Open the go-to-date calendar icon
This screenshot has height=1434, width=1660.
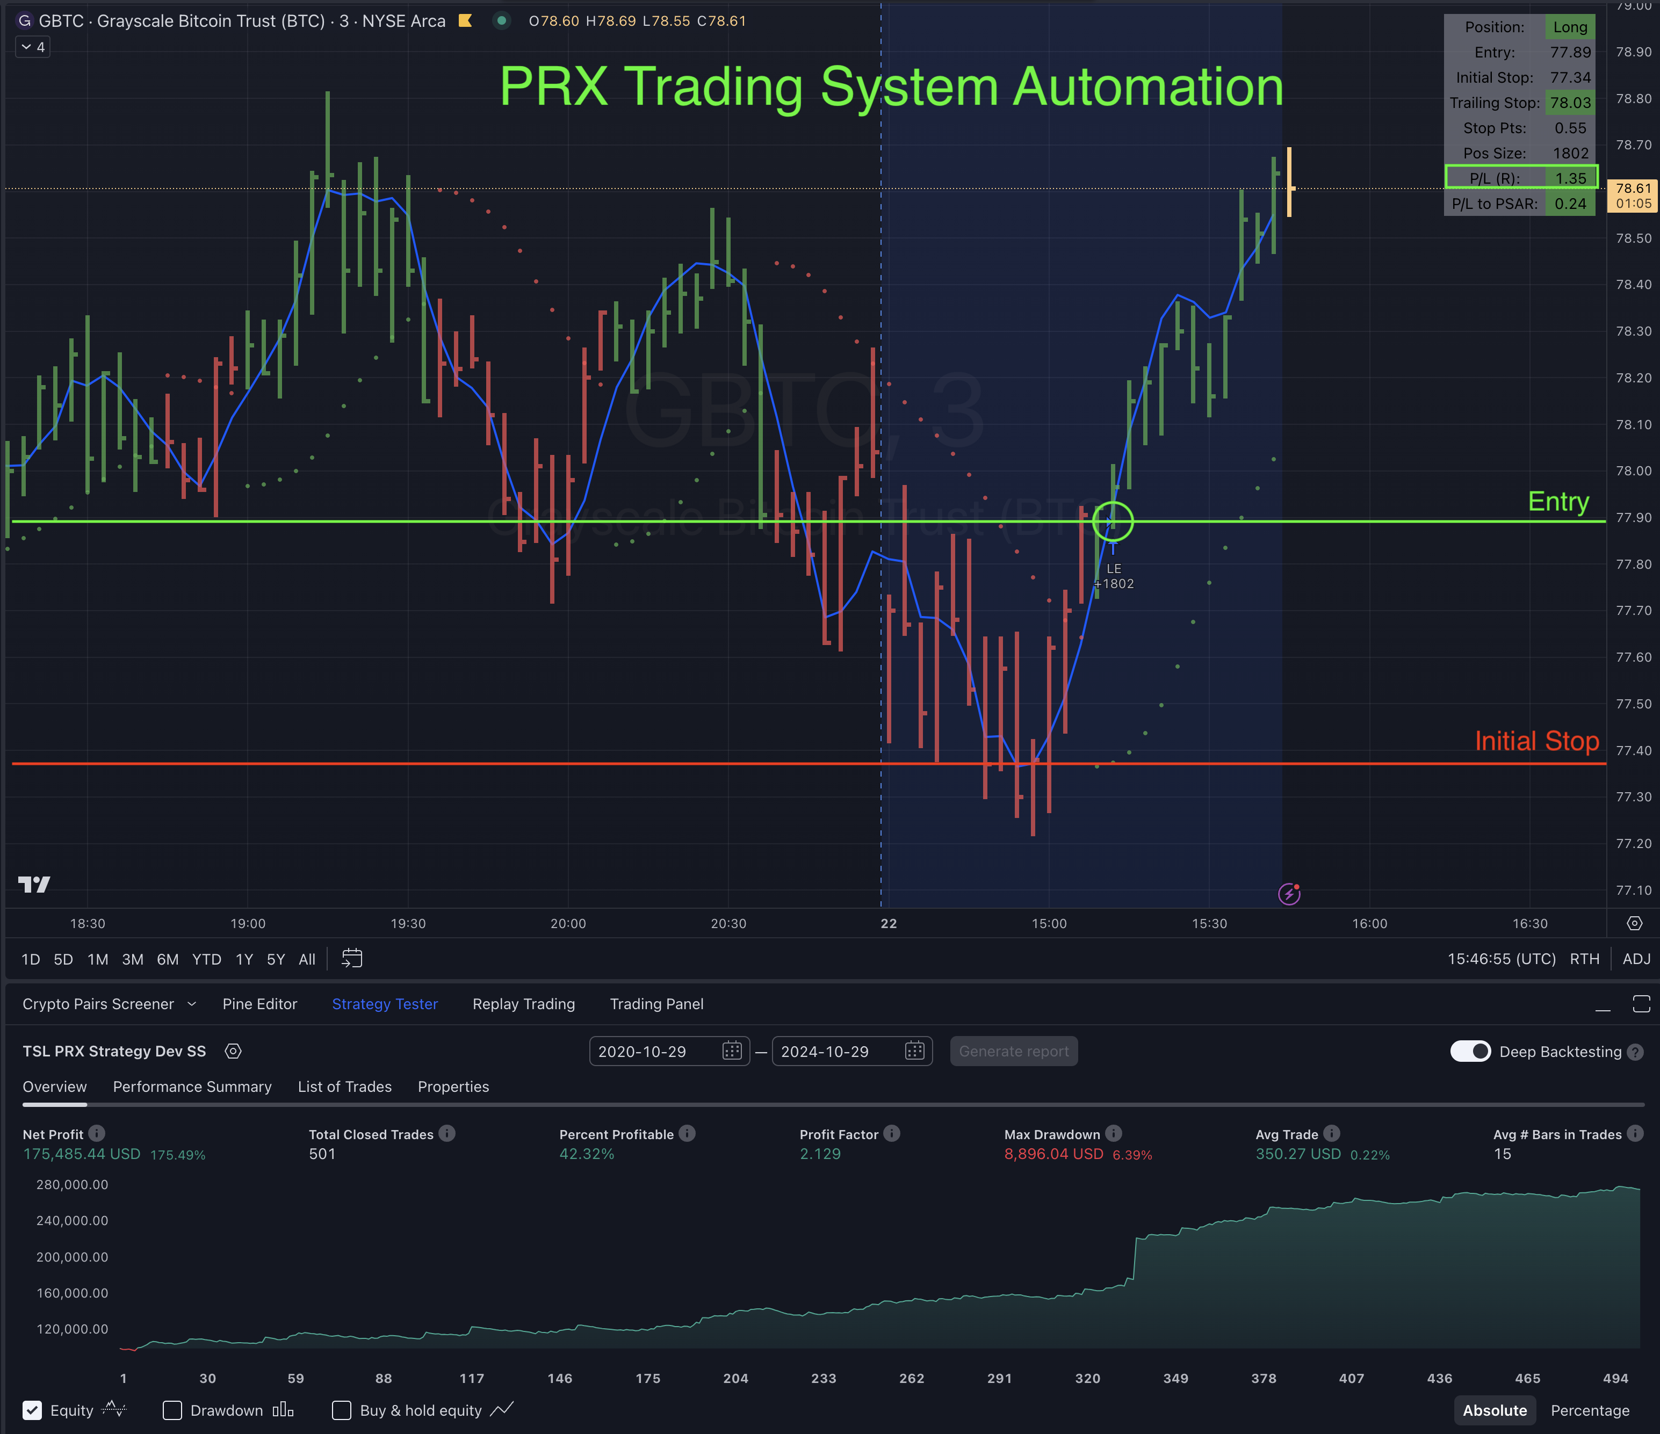tap(352, 958)
